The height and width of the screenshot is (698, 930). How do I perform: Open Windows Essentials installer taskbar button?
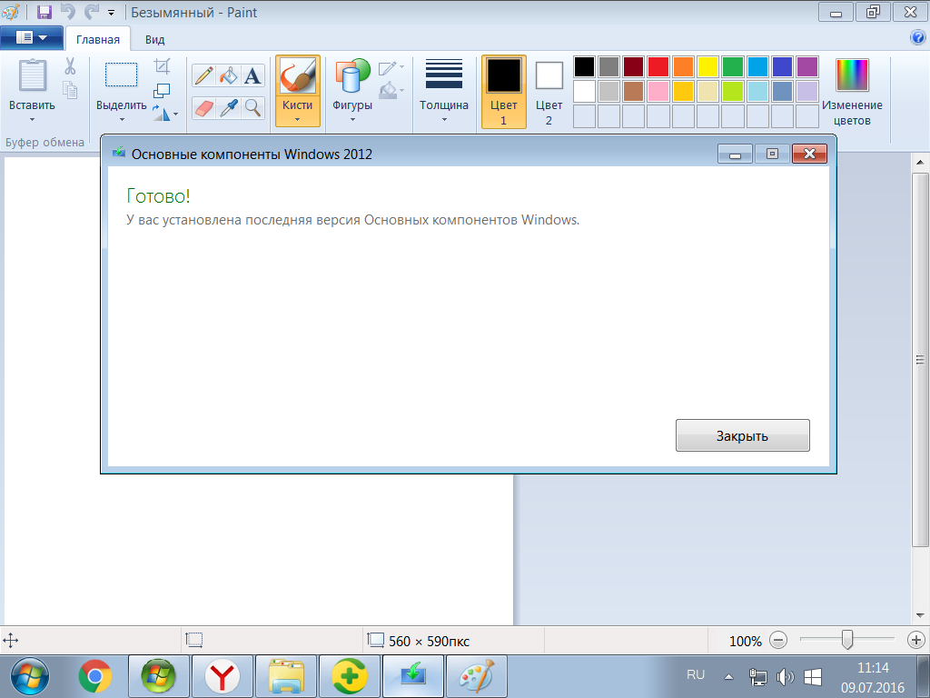(413, 676)
